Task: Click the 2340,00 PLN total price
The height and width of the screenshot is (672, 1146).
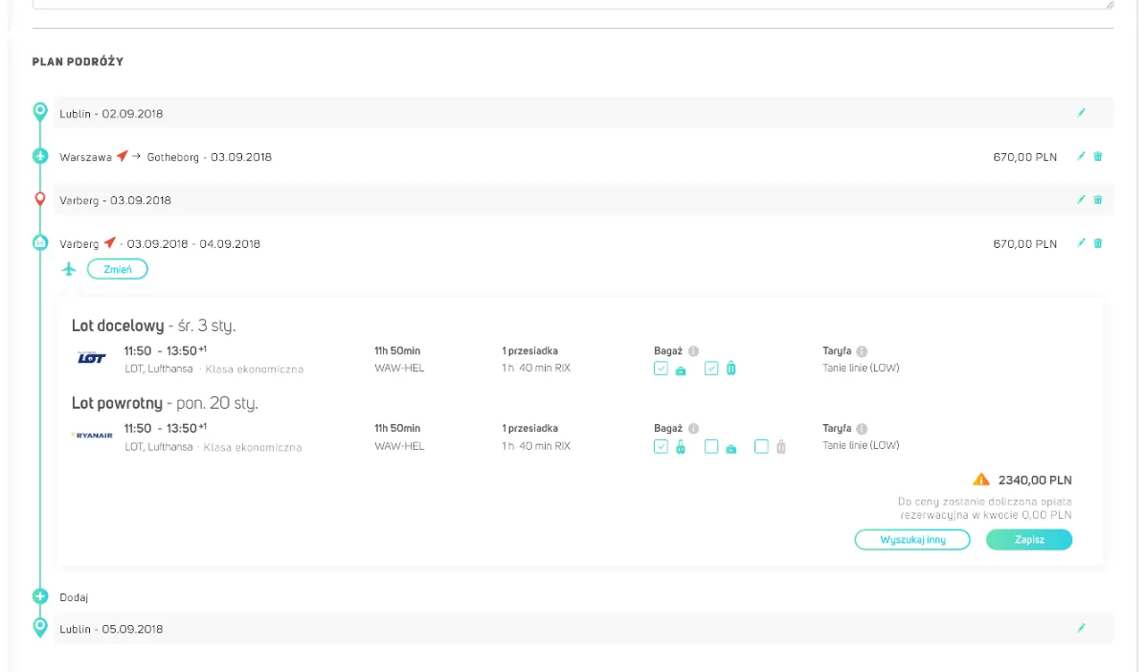Action: [1035, 480]
